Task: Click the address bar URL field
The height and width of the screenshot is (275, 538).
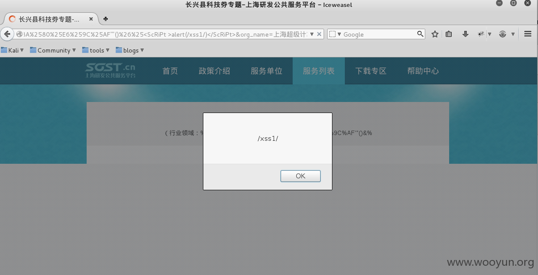Action: tap(165, 34)
